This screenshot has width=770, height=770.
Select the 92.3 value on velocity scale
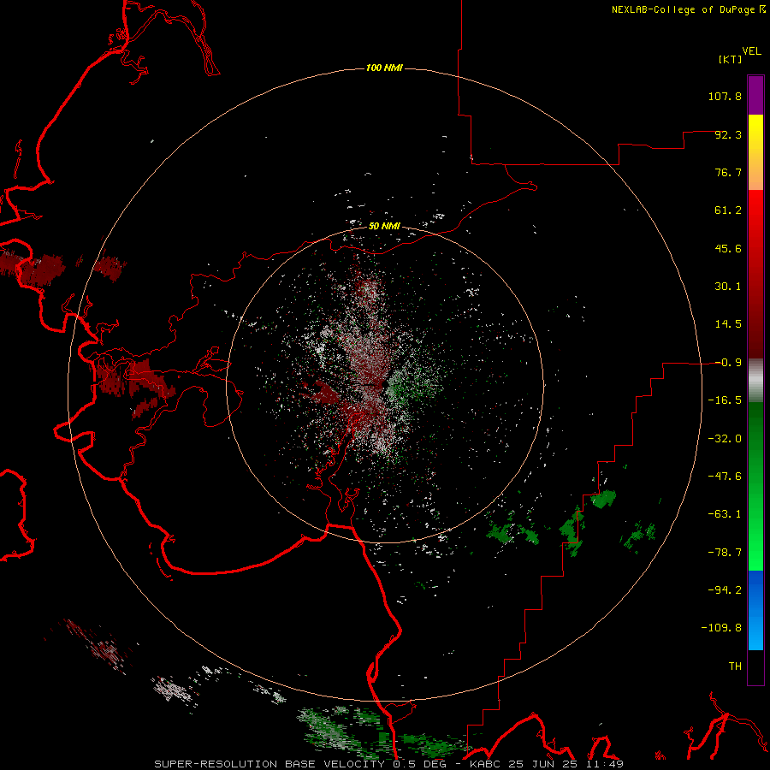(728, 134)
